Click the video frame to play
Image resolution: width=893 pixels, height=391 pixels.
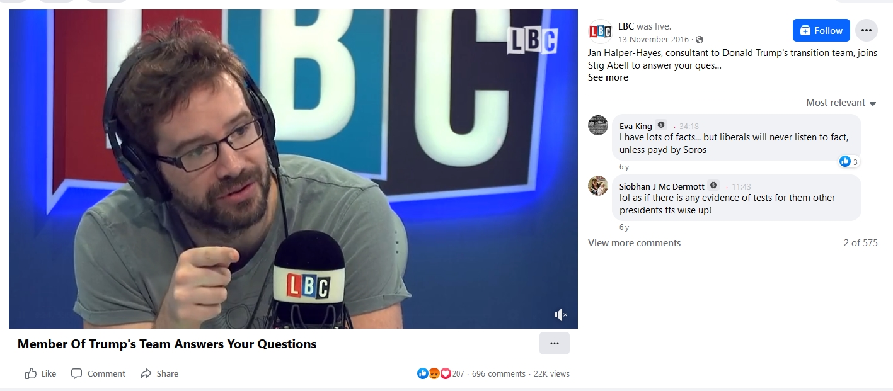293,169
